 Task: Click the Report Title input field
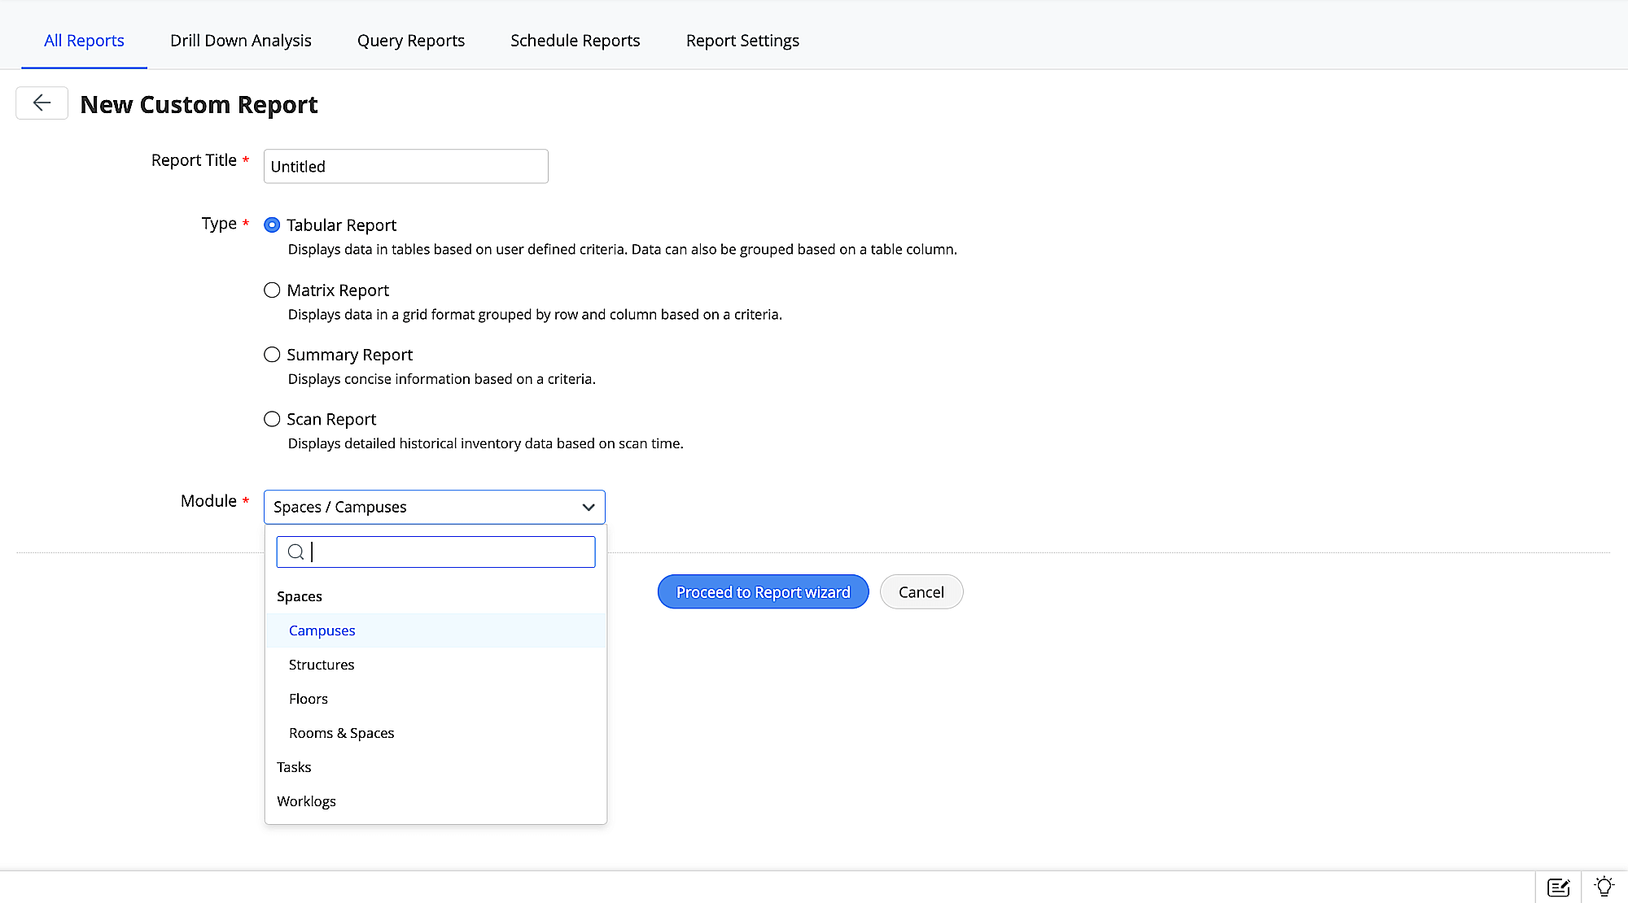click(x=405, y=167)
